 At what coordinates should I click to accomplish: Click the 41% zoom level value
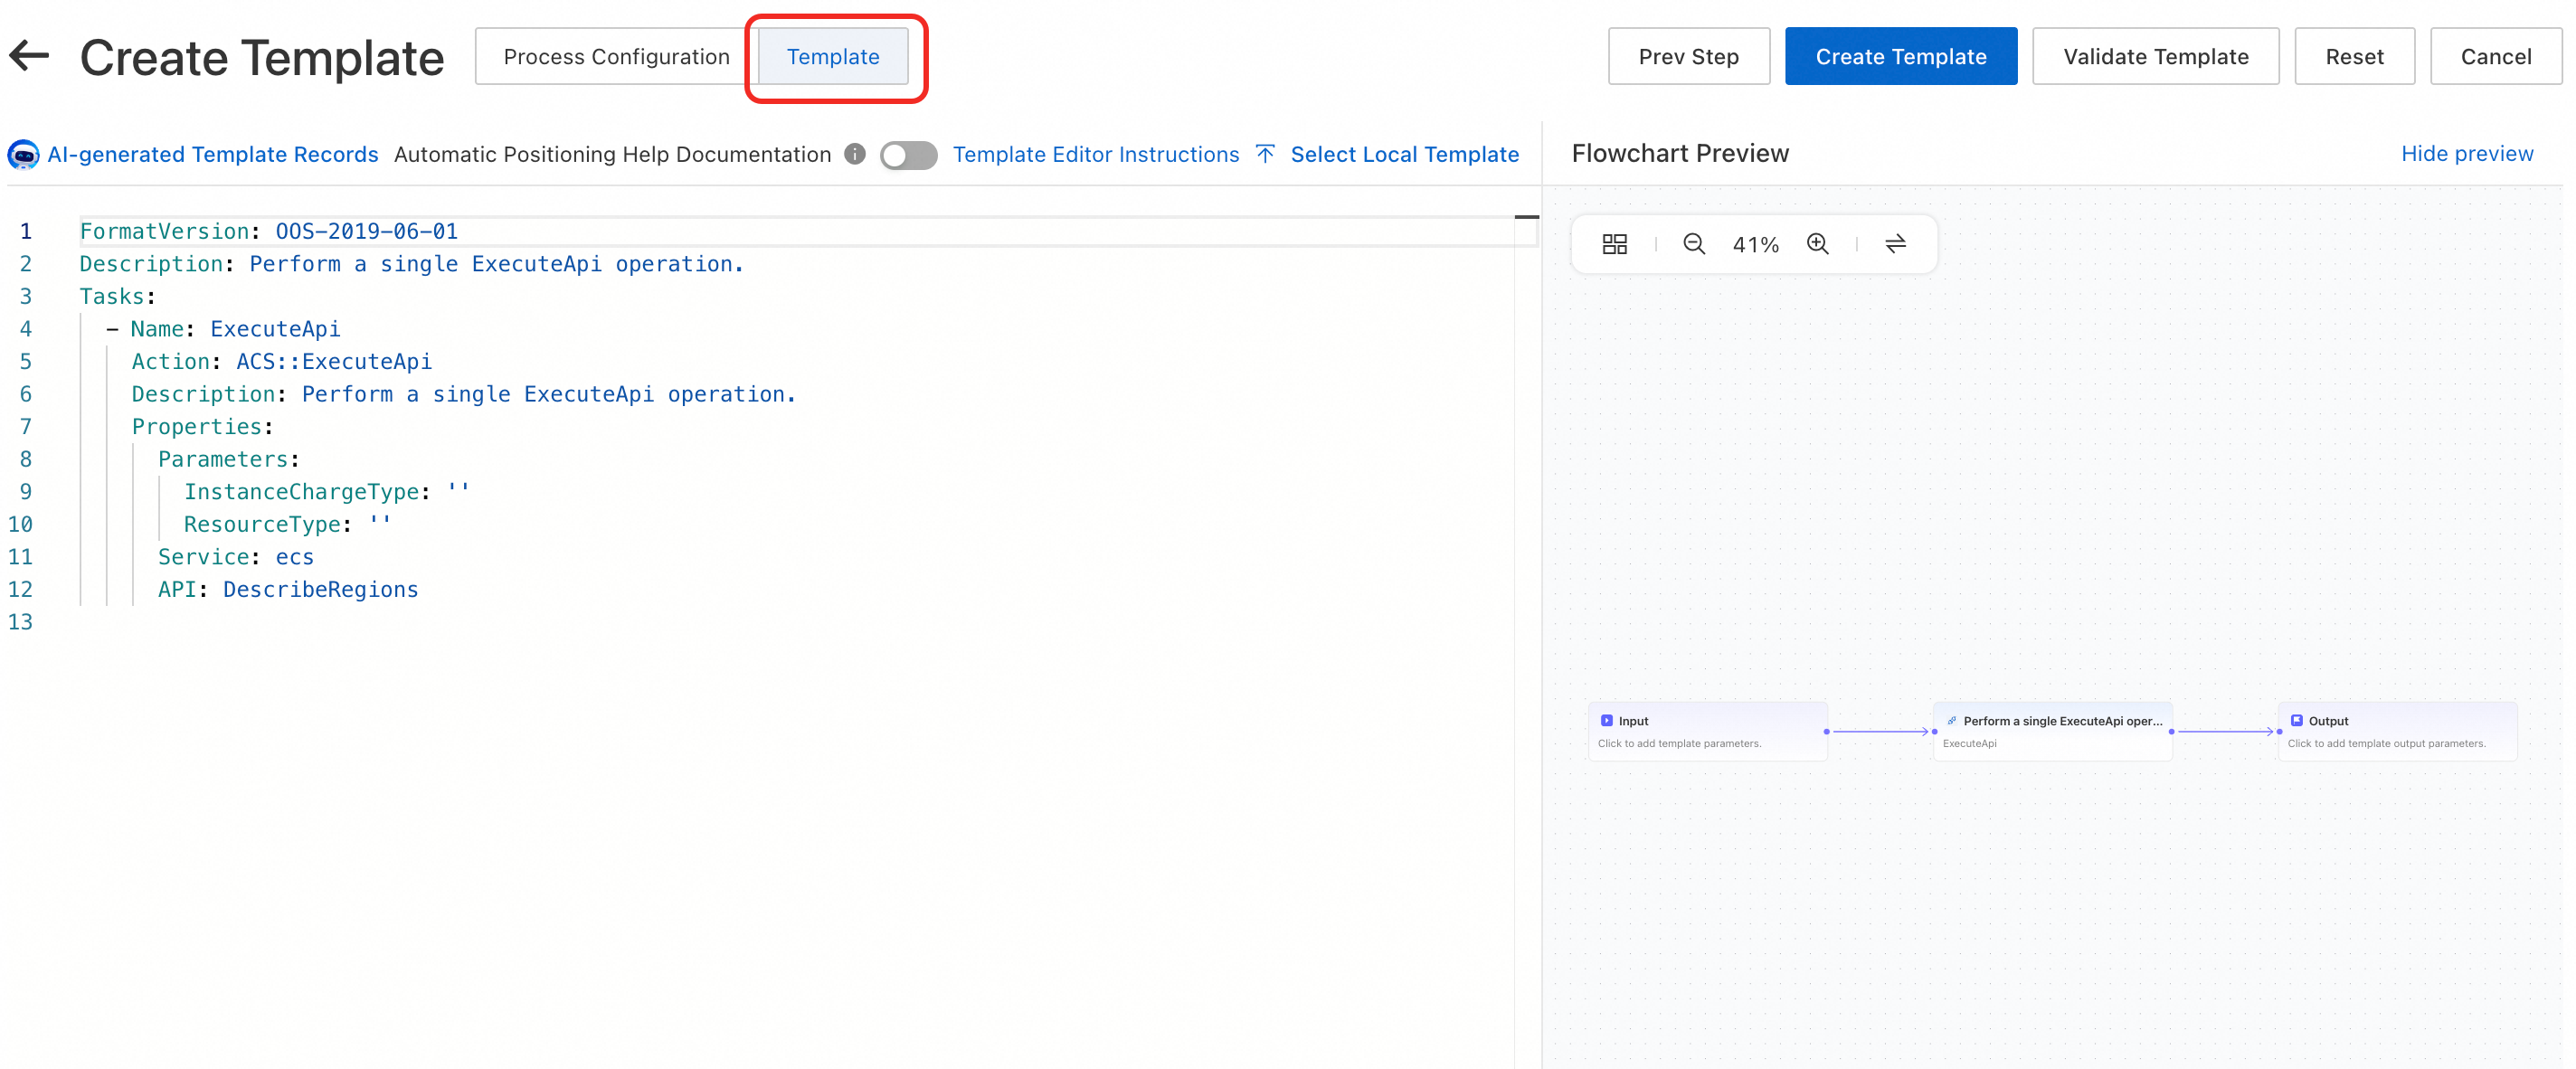tap(1755, 245)
